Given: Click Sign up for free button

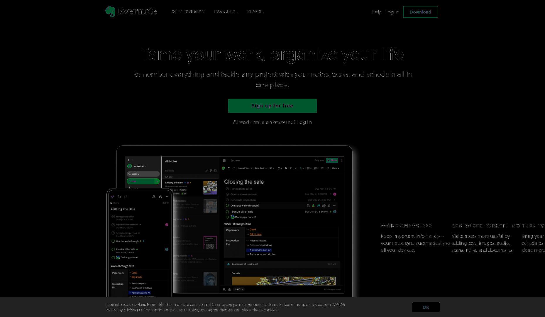Looking at the screenshot, I should pyautogui.click(x=272, y=106).
